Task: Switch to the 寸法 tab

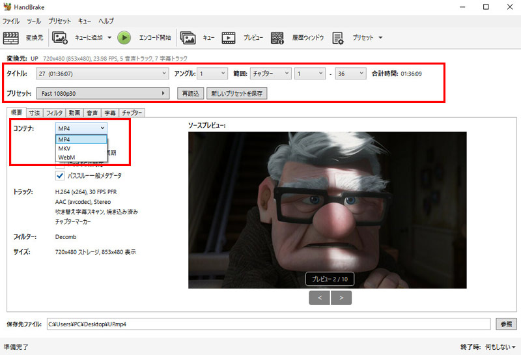Action: click(x=35, y=113)
